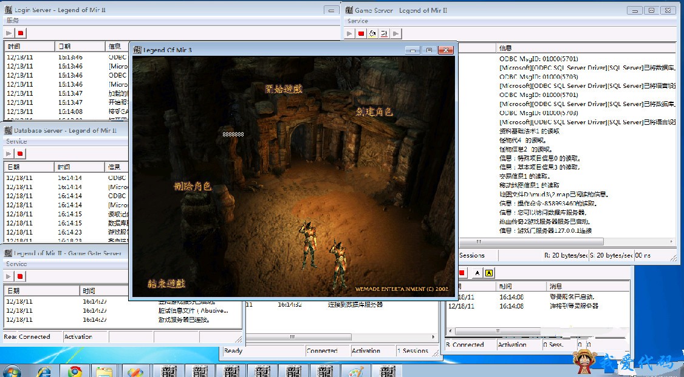Click the last play icon in Game Server toolbar

(x=395, y=33)
